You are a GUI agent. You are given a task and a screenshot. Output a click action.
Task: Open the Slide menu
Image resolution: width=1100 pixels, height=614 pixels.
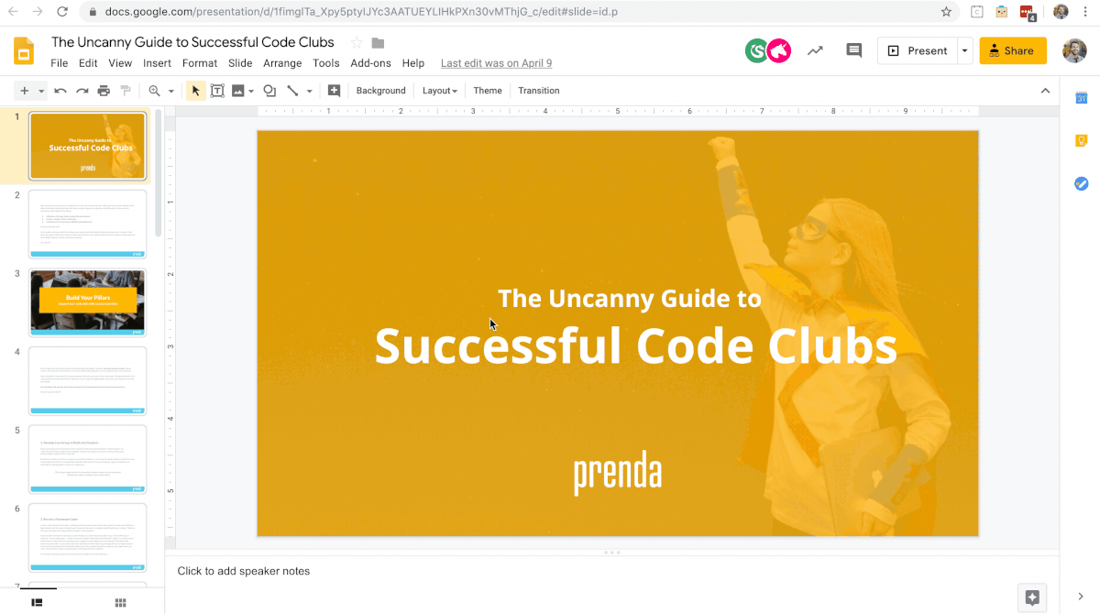(240, 63)
